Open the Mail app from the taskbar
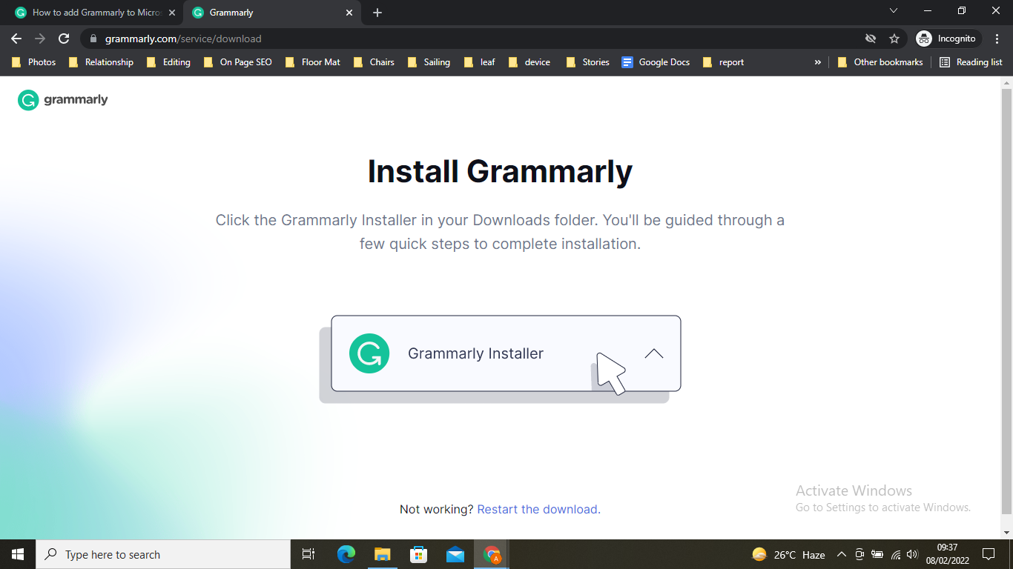 [455, 554]
